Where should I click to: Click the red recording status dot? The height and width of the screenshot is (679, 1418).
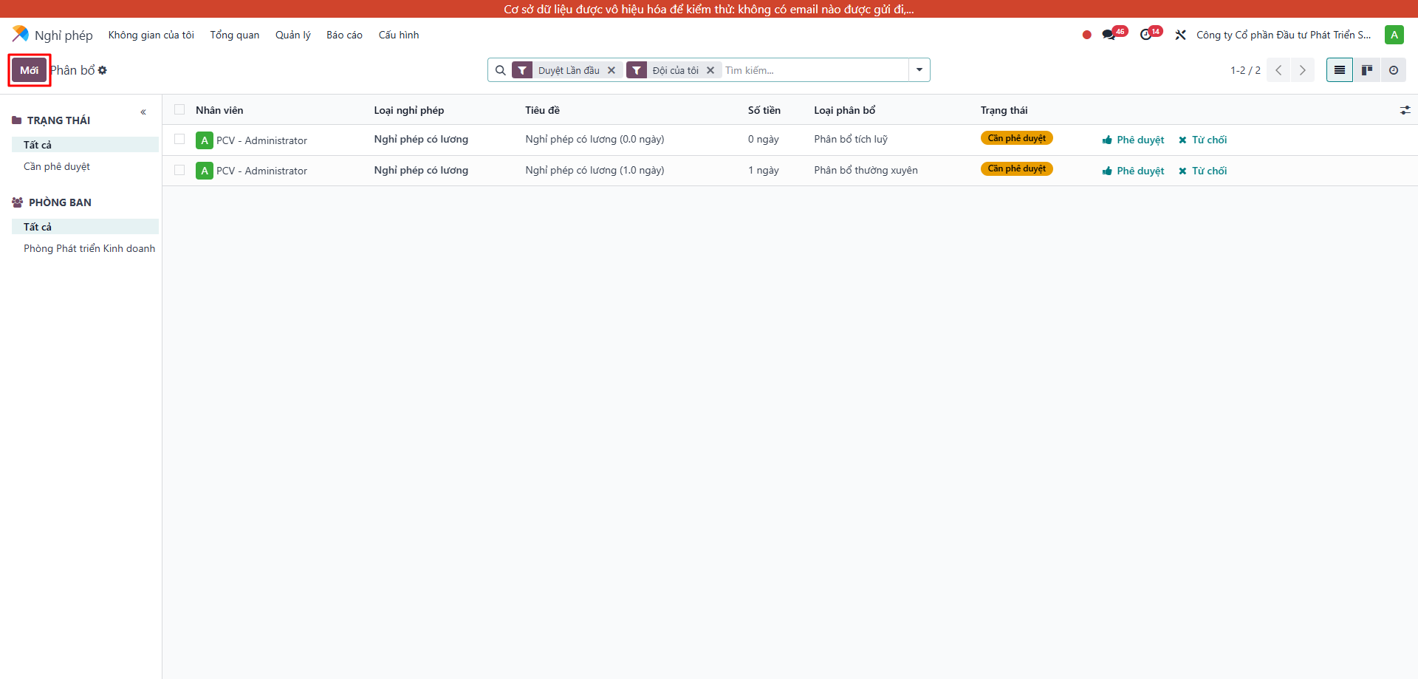click(1086, 35)
